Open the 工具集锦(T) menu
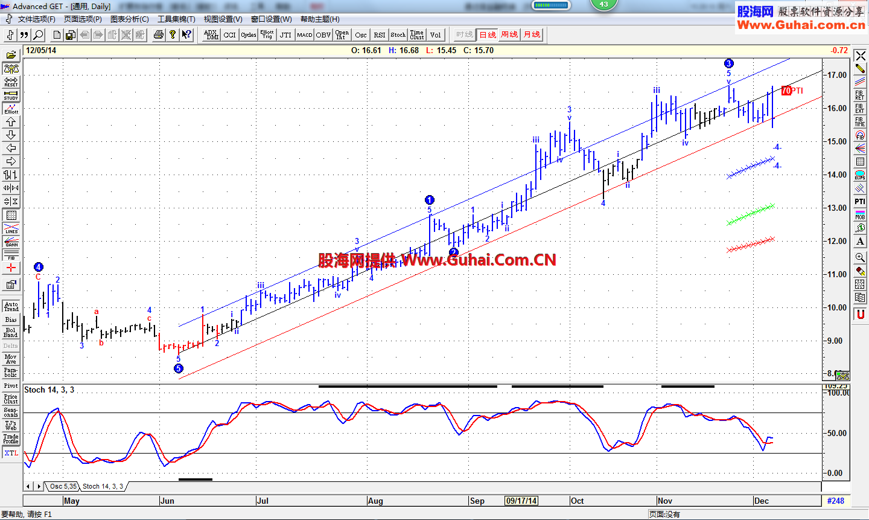This screenshot has height=520, width=869. [x=176, y=19]
